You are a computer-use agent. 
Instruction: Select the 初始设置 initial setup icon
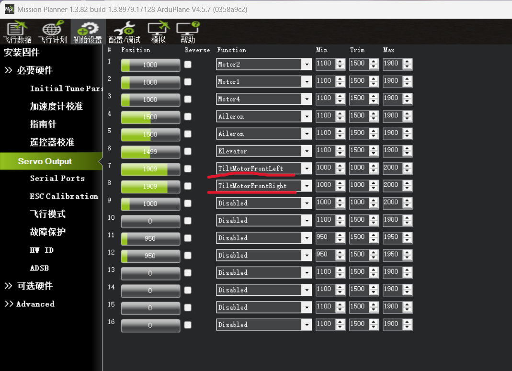88,32
